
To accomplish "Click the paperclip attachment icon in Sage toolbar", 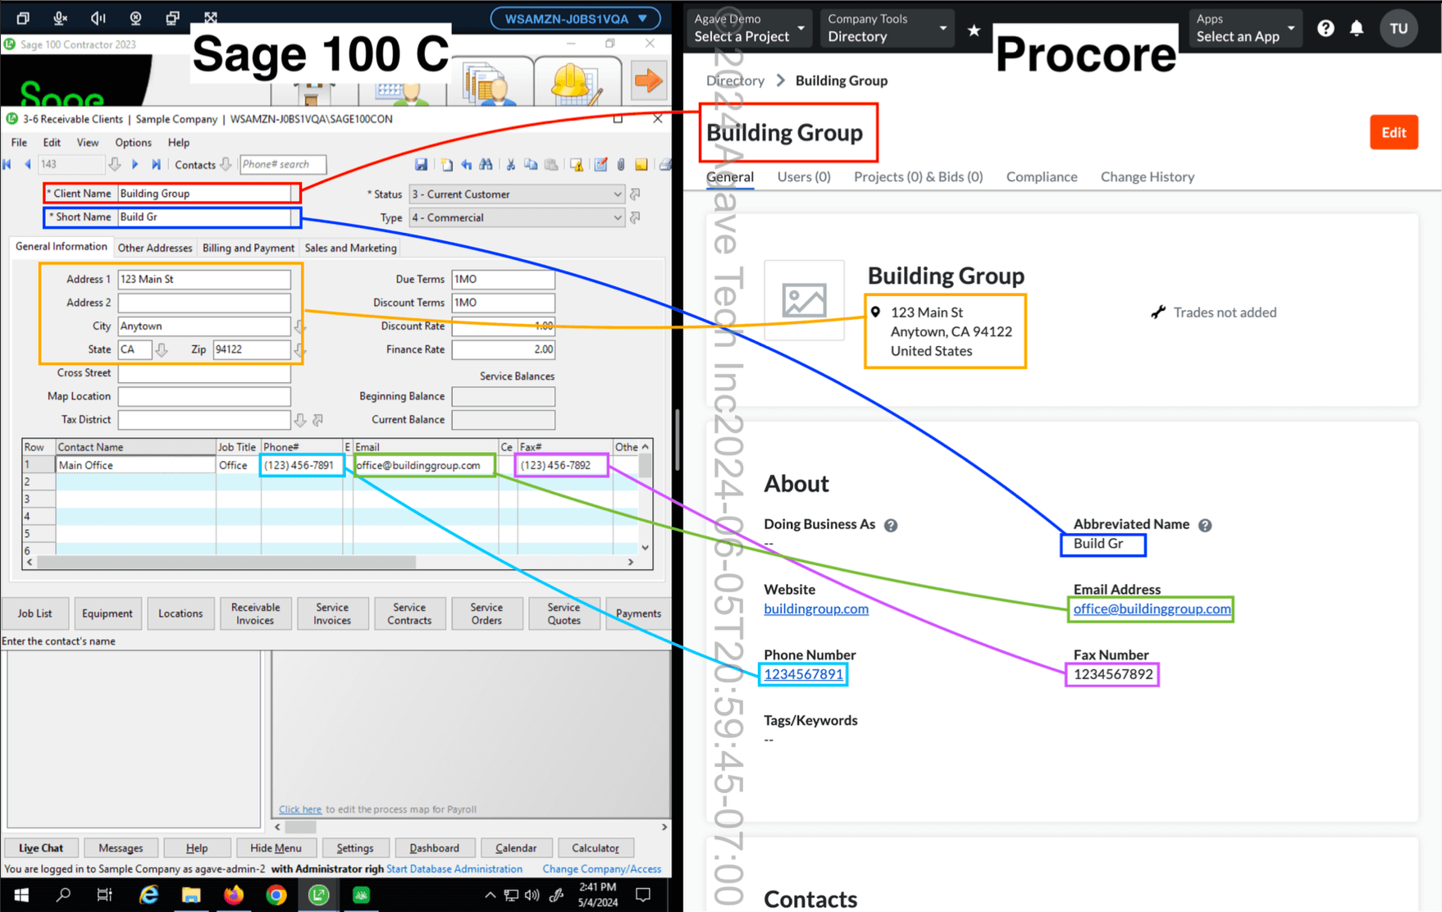I will (x=622, y=164).
